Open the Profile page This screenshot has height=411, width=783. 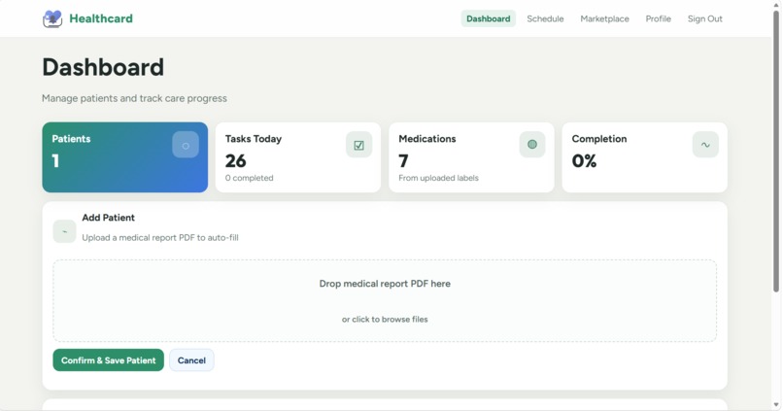click(x=658, y=18)
